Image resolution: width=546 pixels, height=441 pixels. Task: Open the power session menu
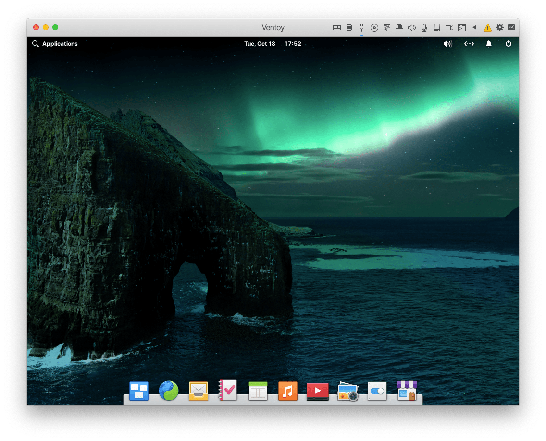pyautogui.click(x=509, y=44)
